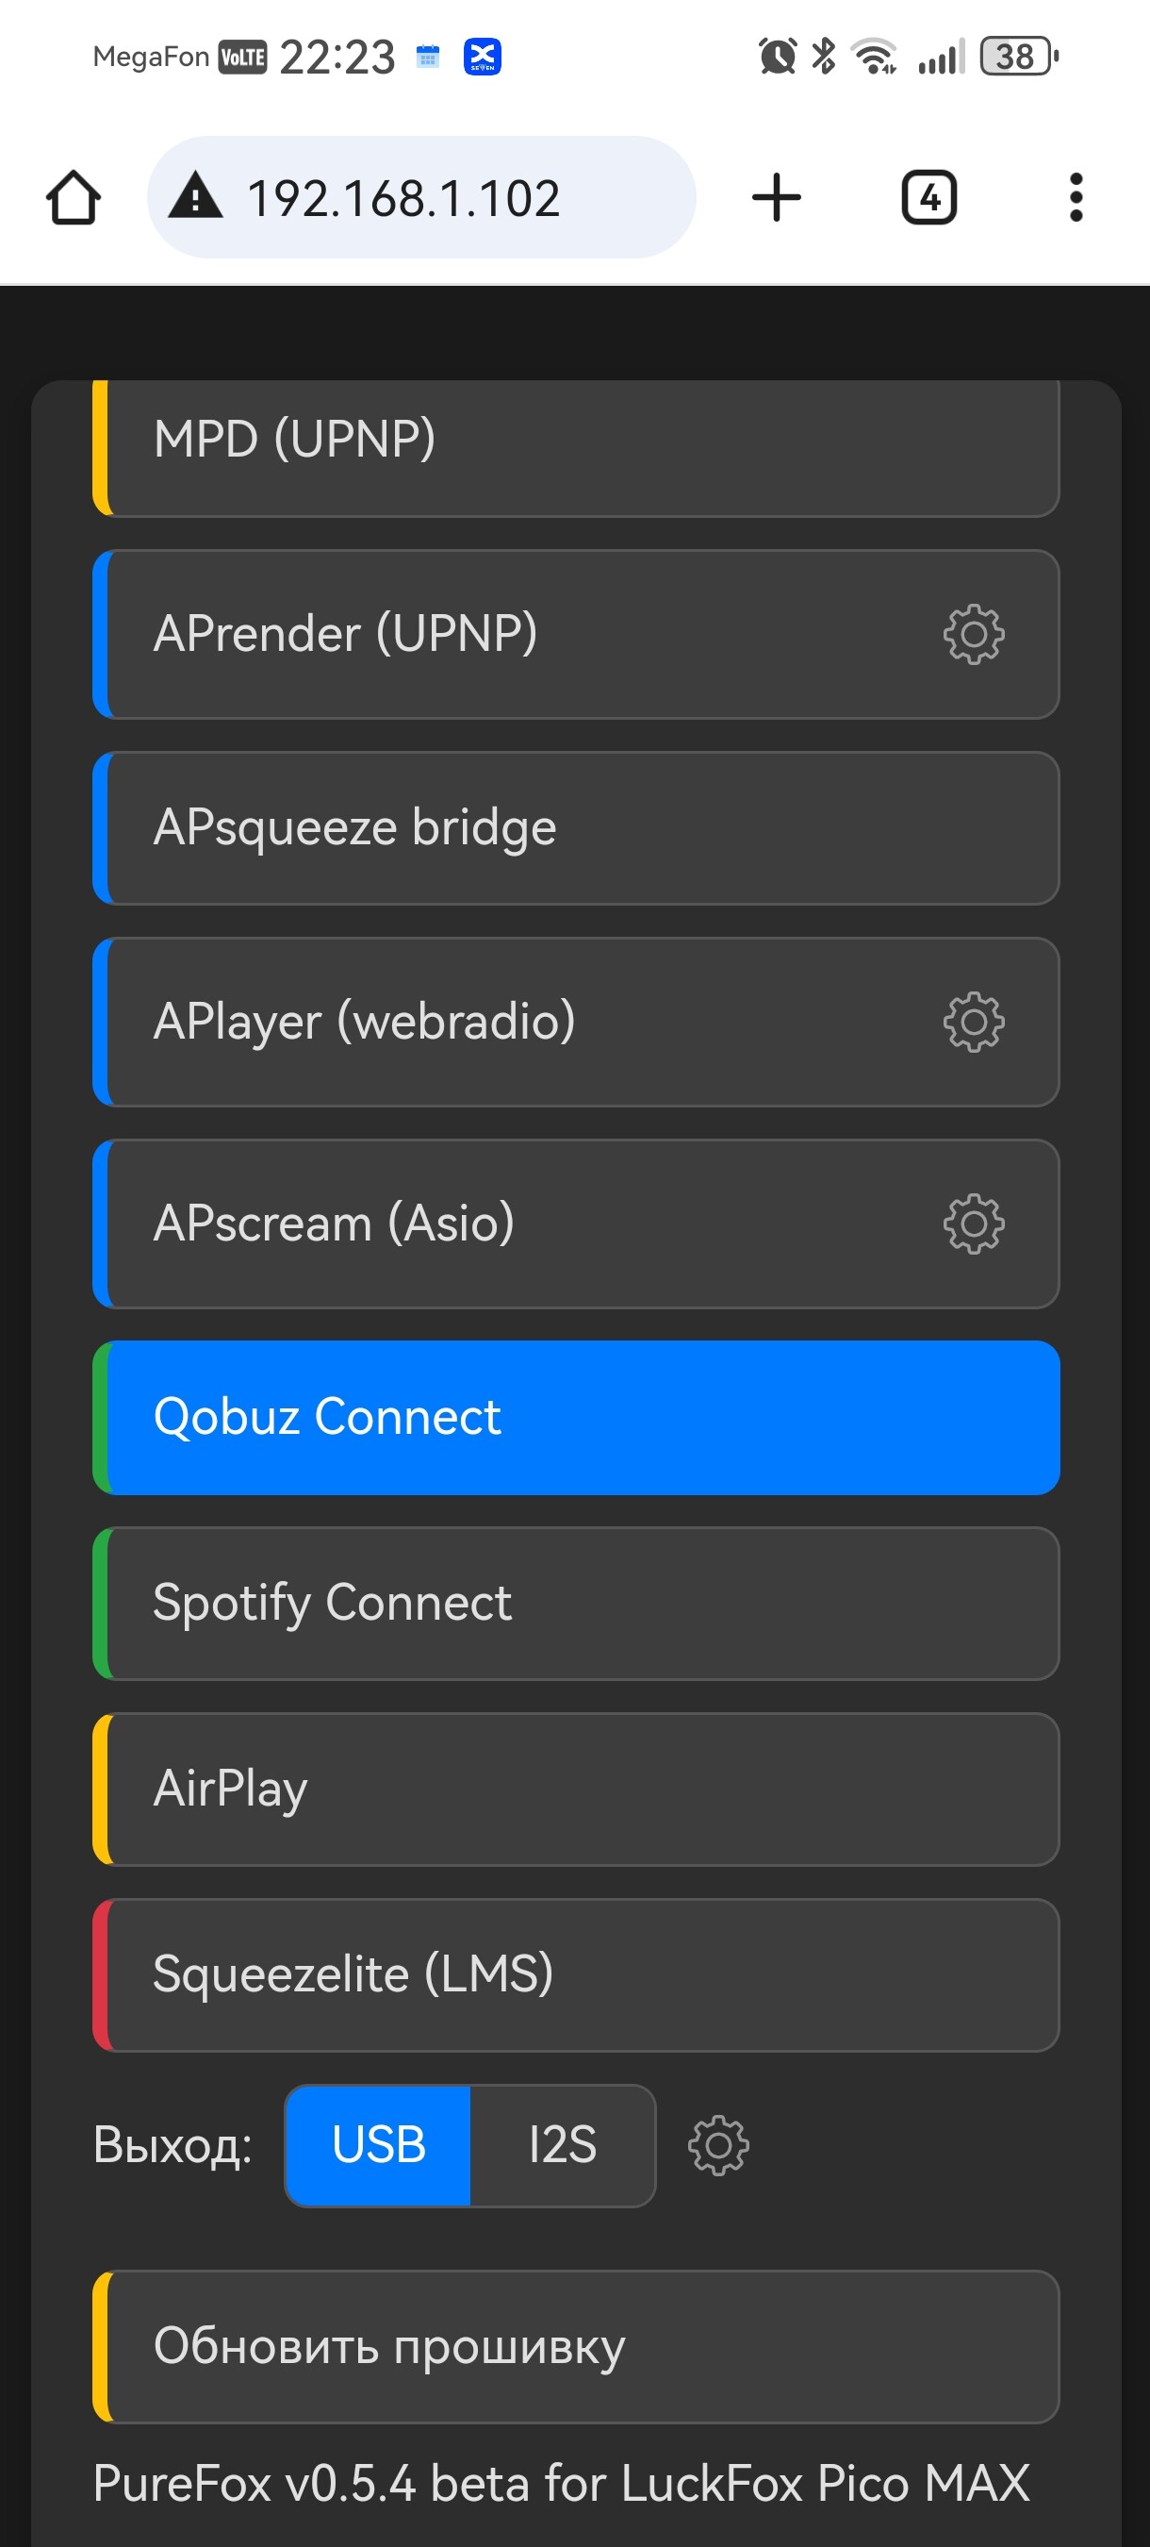Select AirPlay
This screenshot has height=2547, width=1150.
click(x=576, y=1789)
